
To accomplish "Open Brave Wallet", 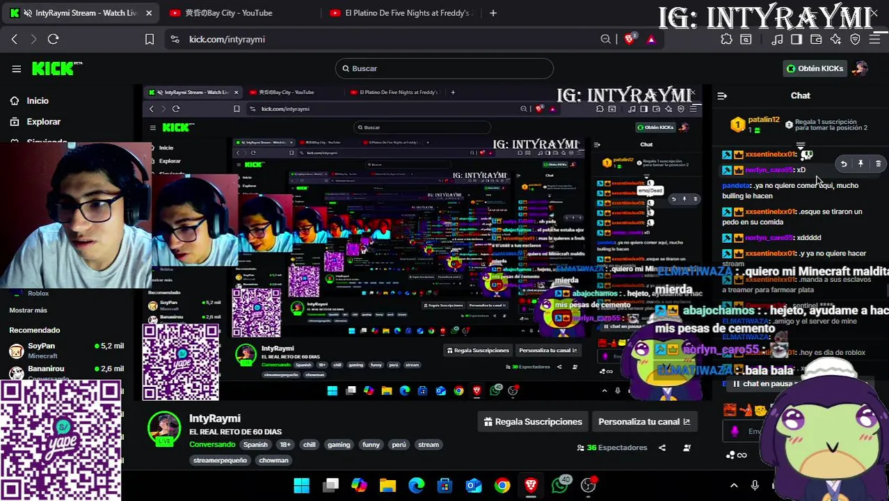I will (x=816, y=40).
